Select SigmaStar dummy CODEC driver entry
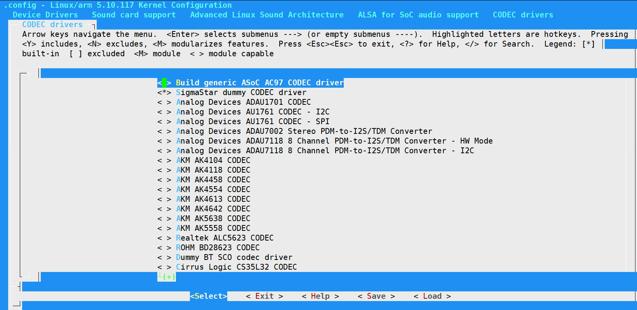The width and height of the screenshot is (637, 310). point(241,92)
